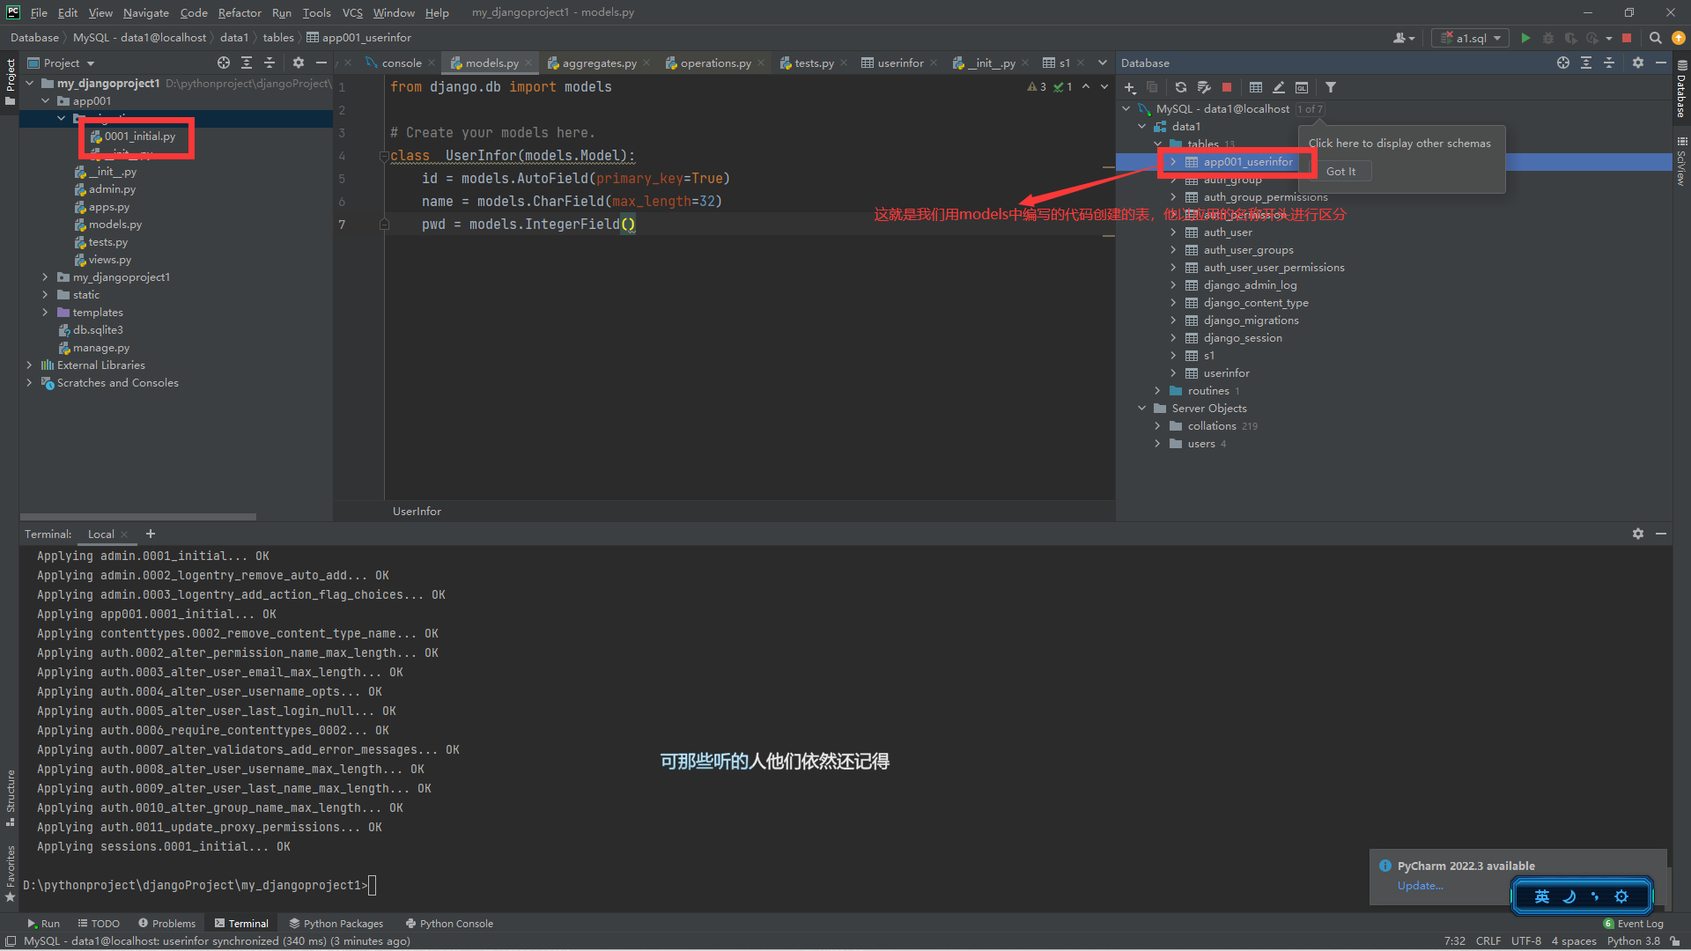The height and width of the screenshot is (951, 1691).
Task: Open the Refactor menu
Action: coord(240,12)
